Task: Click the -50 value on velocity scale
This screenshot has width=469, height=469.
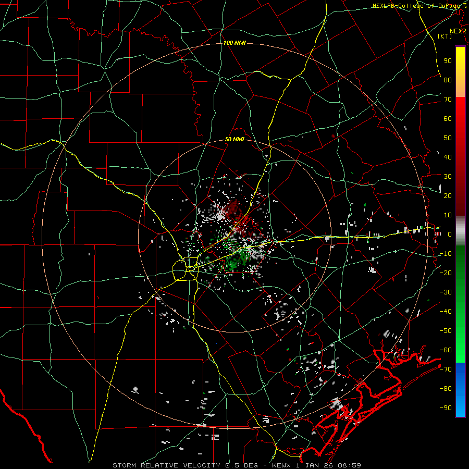Action: click(446, 331)
